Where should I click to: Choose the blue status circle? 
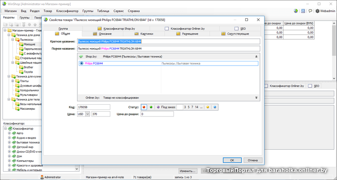tap(215, 107)
